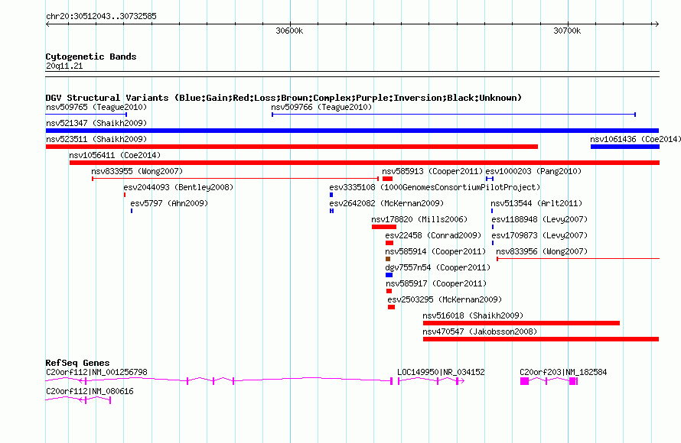
Task: Click the blue bar under nsv1061436 (Coe2014)
Action: tap(625, 147)
